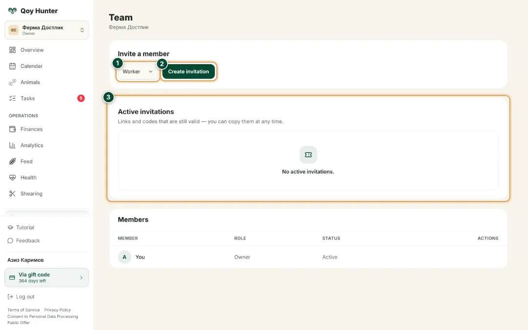Viewport: 528px width, 330px height.
Task: Open the Feed section
Action: click(x=47, y=161)
